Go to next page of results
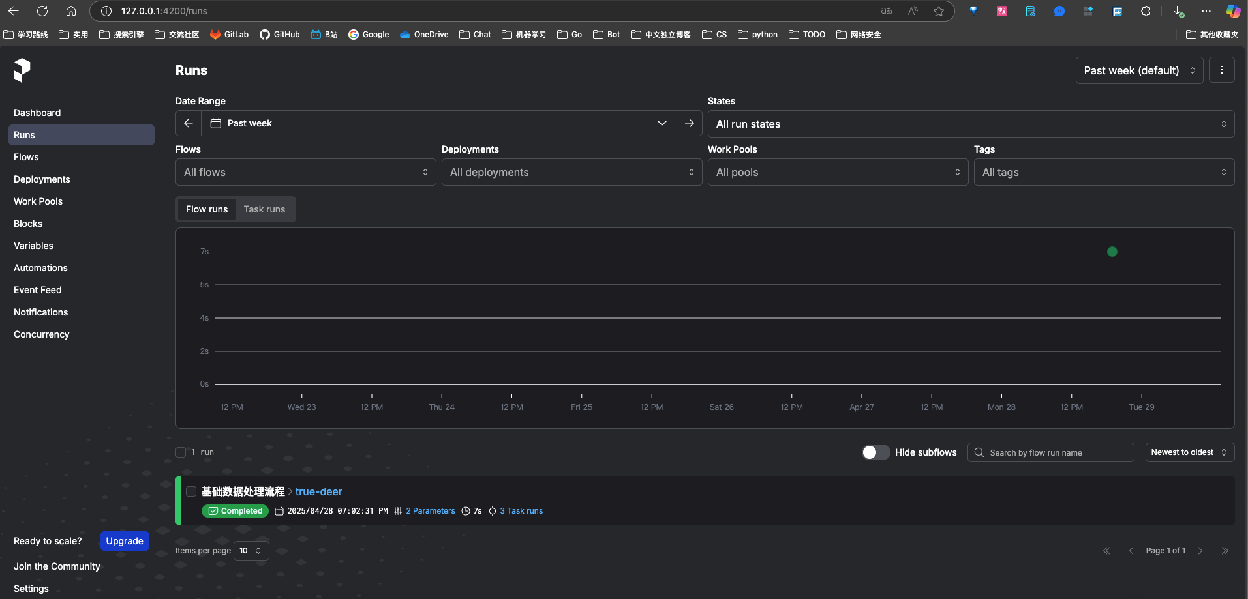1248x599 pixels. coord(1200,551)
